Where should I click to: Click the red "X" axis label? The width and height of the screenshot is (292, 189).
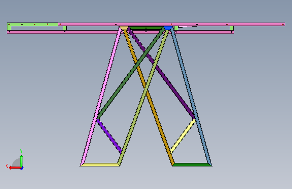[x=7, y=166]
